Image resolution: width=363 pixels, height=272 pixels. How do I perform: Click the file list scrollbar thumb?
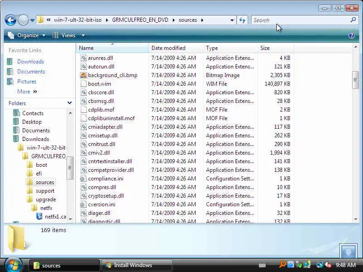point(355,80)
